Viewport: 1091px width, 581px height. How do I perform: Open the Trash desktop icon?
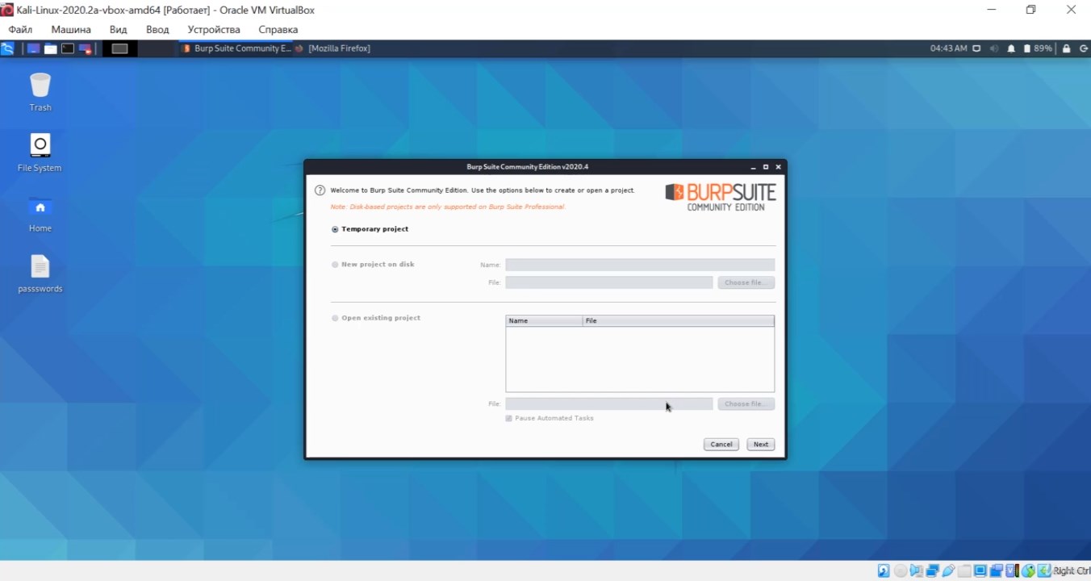tap(40, 92)
